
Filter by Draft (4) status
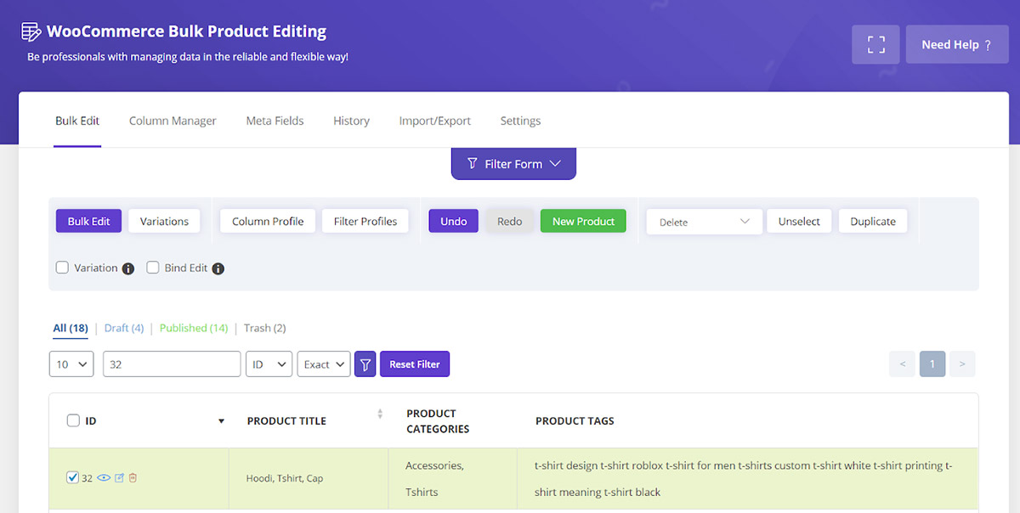[124, 328]
